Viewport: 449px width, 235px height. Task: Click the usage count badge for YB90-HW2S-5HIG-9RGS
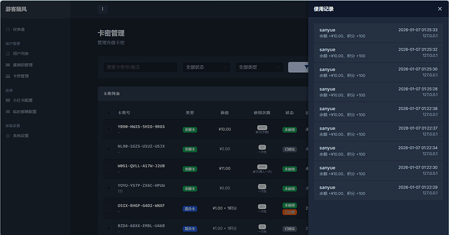point(262,128)
